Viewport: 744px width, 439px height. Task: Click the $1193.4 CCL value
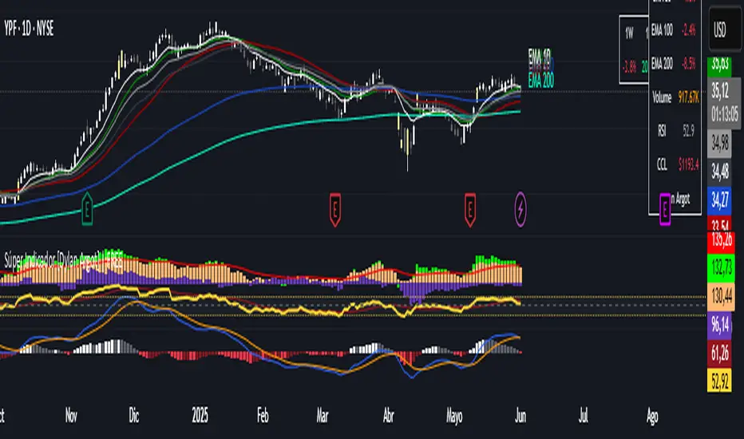pos(688,164)
